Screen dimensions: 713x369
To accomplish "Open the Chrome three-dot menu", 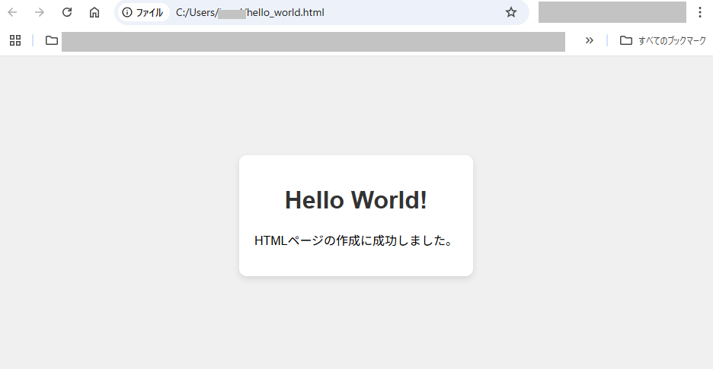I will click(700, 12).
